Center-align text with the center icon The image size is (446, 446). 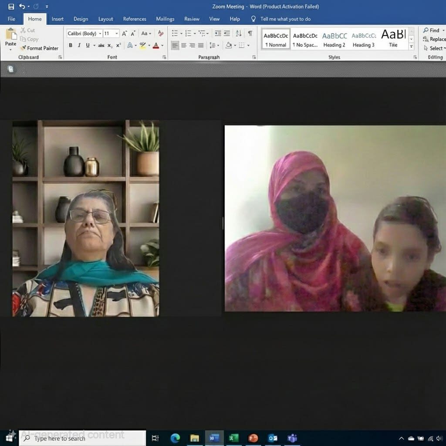tap(184, 45)
